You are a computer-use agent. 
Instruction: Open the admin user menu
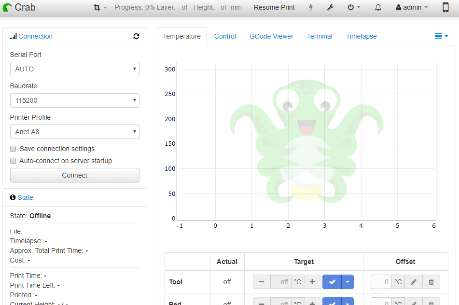(x=412, y=7)
